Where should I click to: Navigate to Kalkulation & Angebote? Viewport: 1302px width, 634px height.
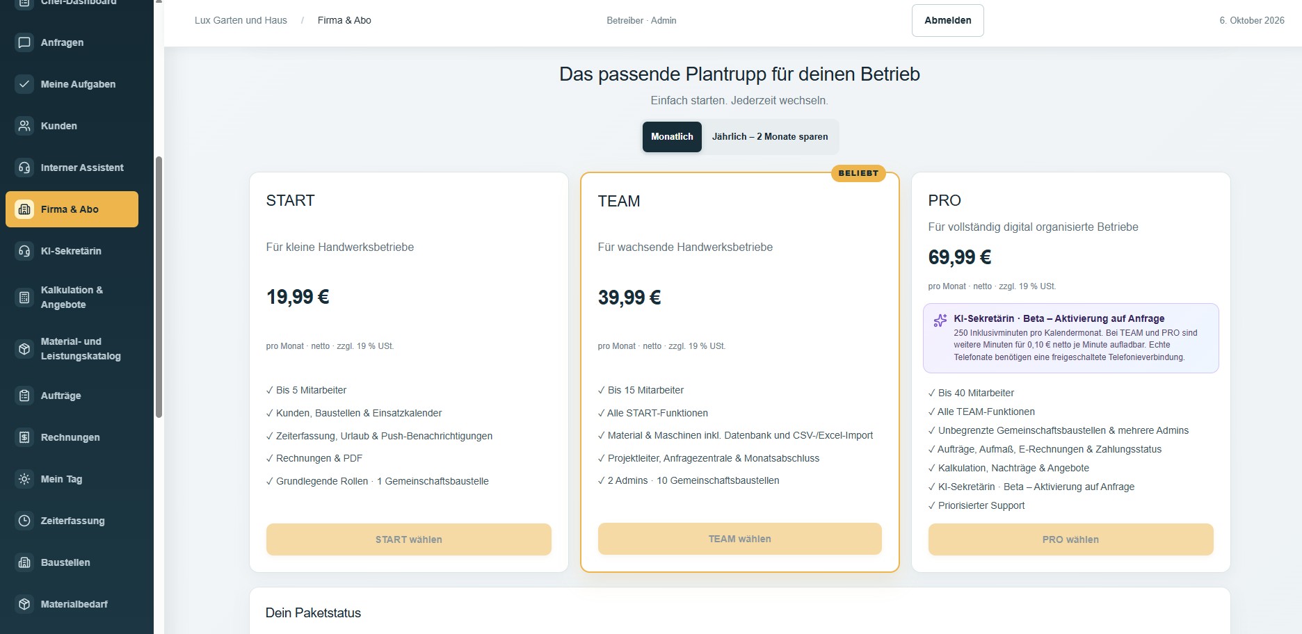tap(72, 298)
